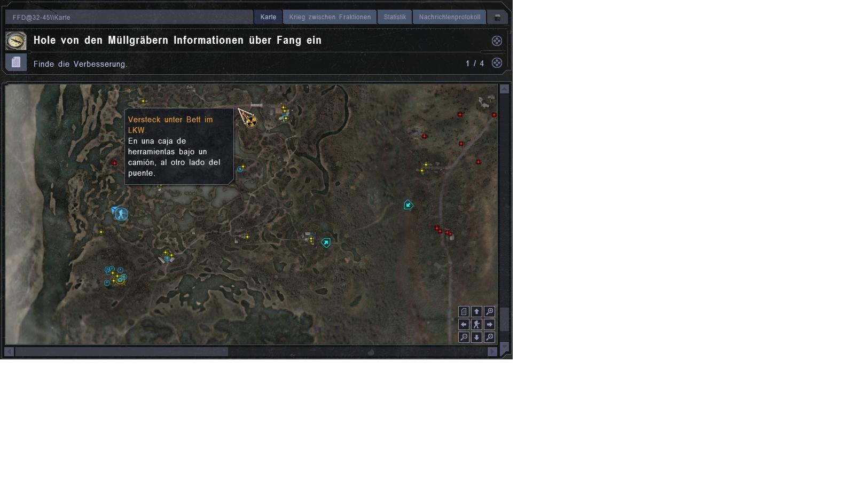Screen dimensions: 862x479
Task: Pan the map left with arrow button
Action: (464, 324)
